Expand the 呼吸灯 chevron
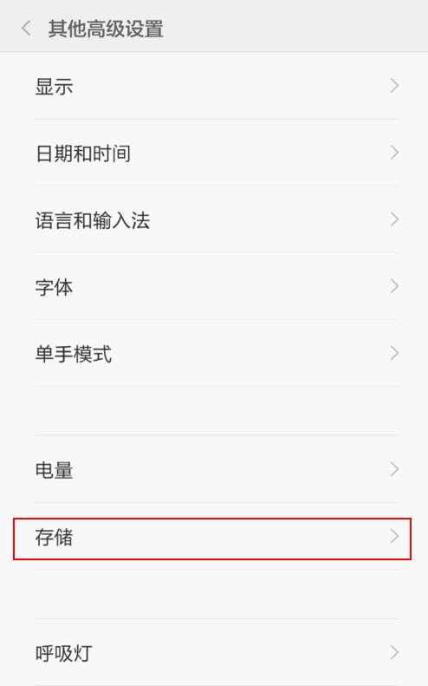Viewport: 428px width, 686px height. coord(394,652)
